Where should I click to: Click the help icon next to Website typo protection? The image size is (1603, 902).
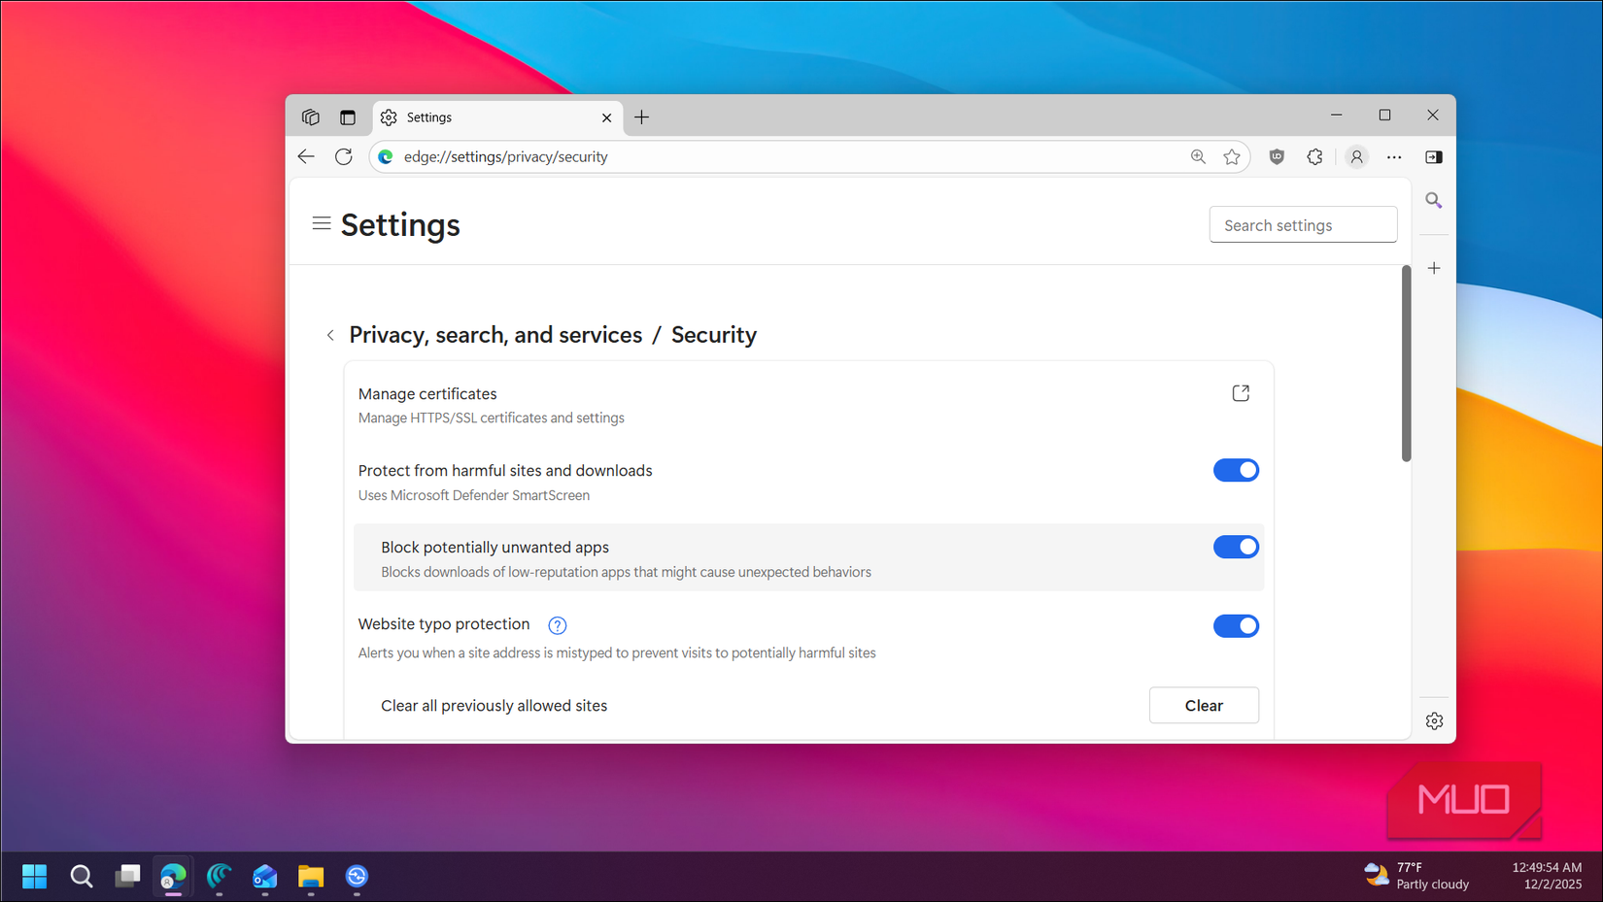point(557,625)
